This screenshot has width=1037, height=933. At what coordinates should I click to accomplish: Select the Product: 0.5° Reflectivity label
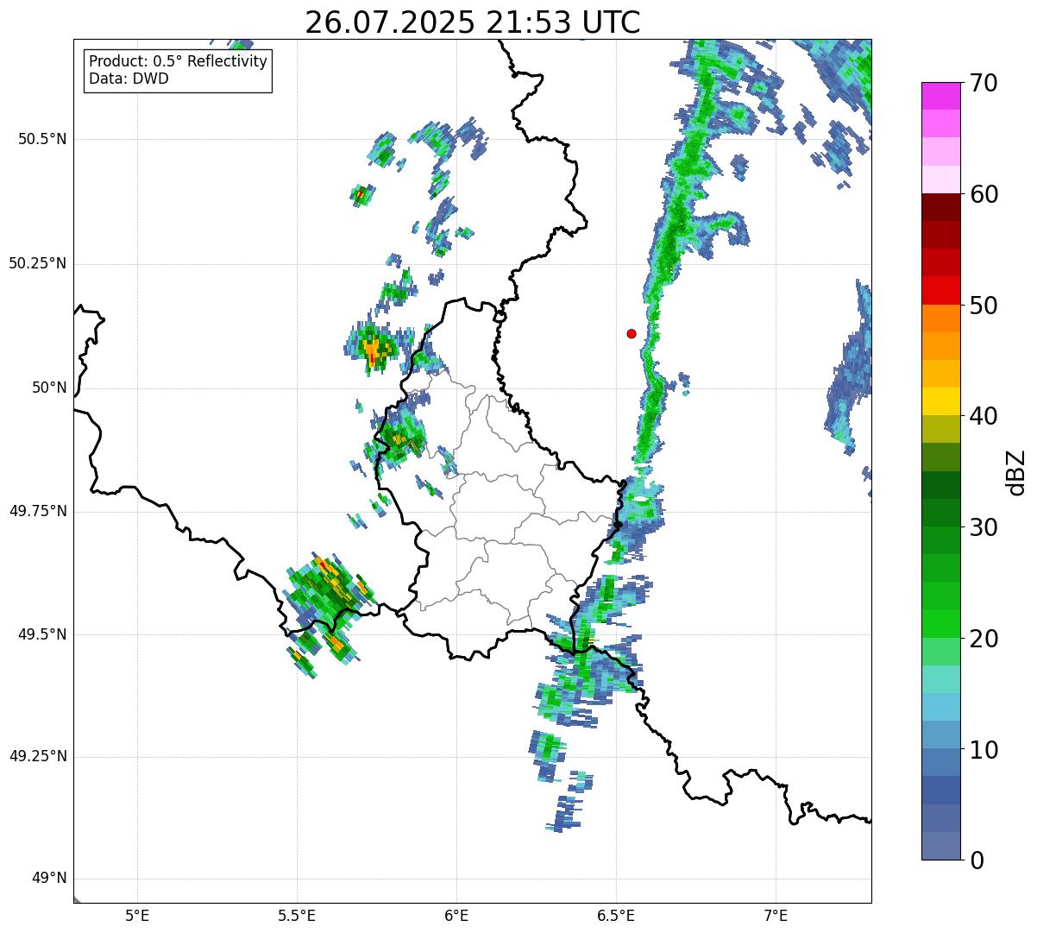pyautogui.click(x=178, y=62)
